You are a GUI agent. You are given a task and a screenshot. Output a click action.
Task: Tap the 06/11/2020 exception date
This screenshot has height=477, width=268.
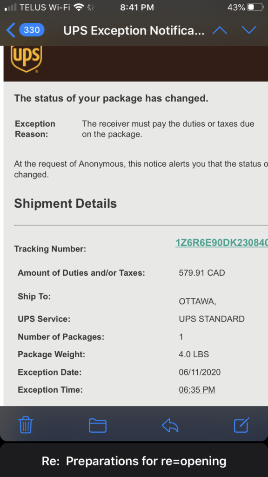(x=200, y=372)
